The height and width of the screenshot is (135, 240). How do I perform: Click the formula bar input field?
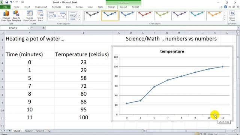[141, 28]
